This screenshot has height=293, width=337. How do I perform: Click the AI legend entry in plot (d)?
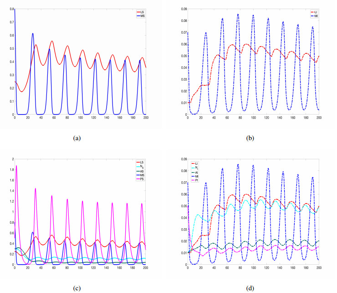[x=197, y=172]
